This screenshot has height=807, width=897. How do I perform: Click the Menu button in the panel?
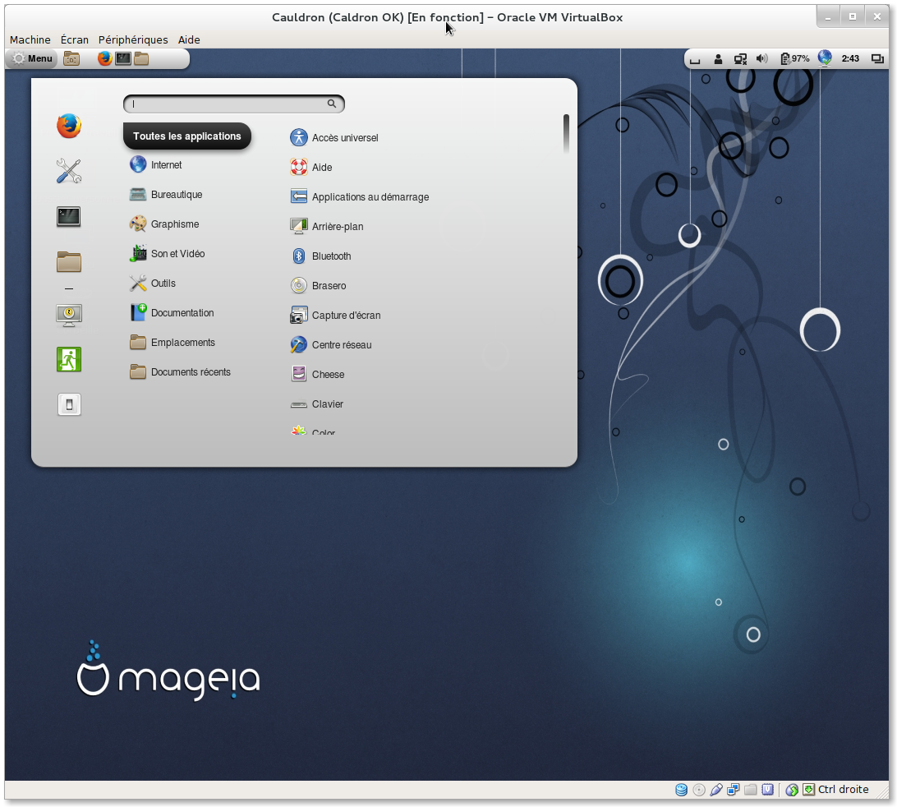33,58
